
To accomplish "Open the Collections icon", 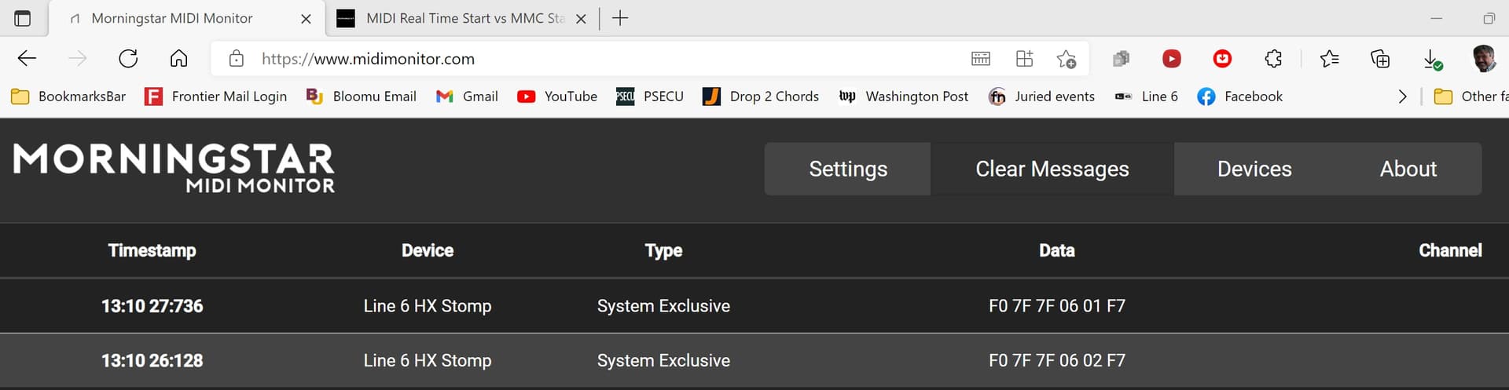I will pyautogui.click(x=1379, y=59).
